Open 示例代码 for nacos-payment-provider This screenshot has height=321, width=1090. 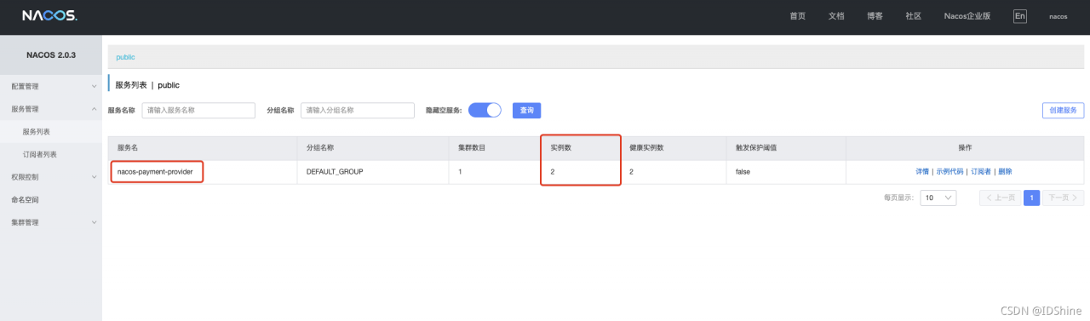[949, 171]
